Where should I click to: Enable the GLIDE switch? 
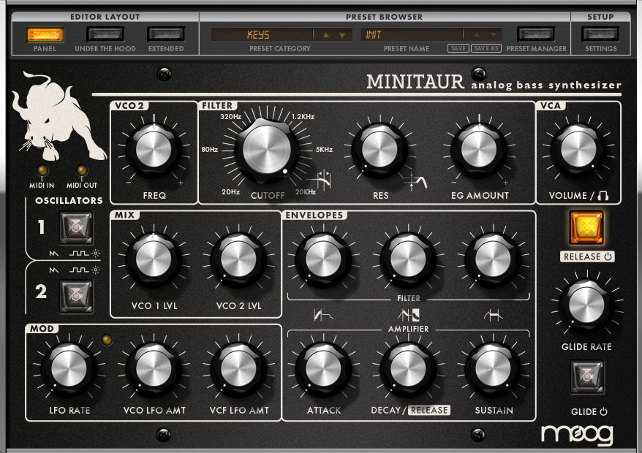(x=587, y=377)
